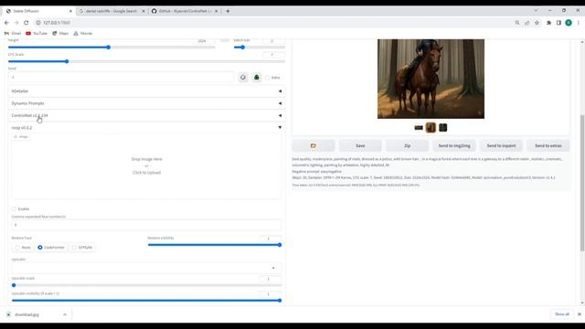Open the Chrome profile avatar
This screenshot has width=585, height=329.
(x=569, y=23)
